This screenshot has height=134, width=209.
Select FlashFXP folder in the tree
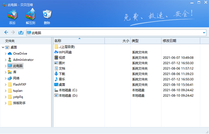pyautogui.click(x=20, y=85)
